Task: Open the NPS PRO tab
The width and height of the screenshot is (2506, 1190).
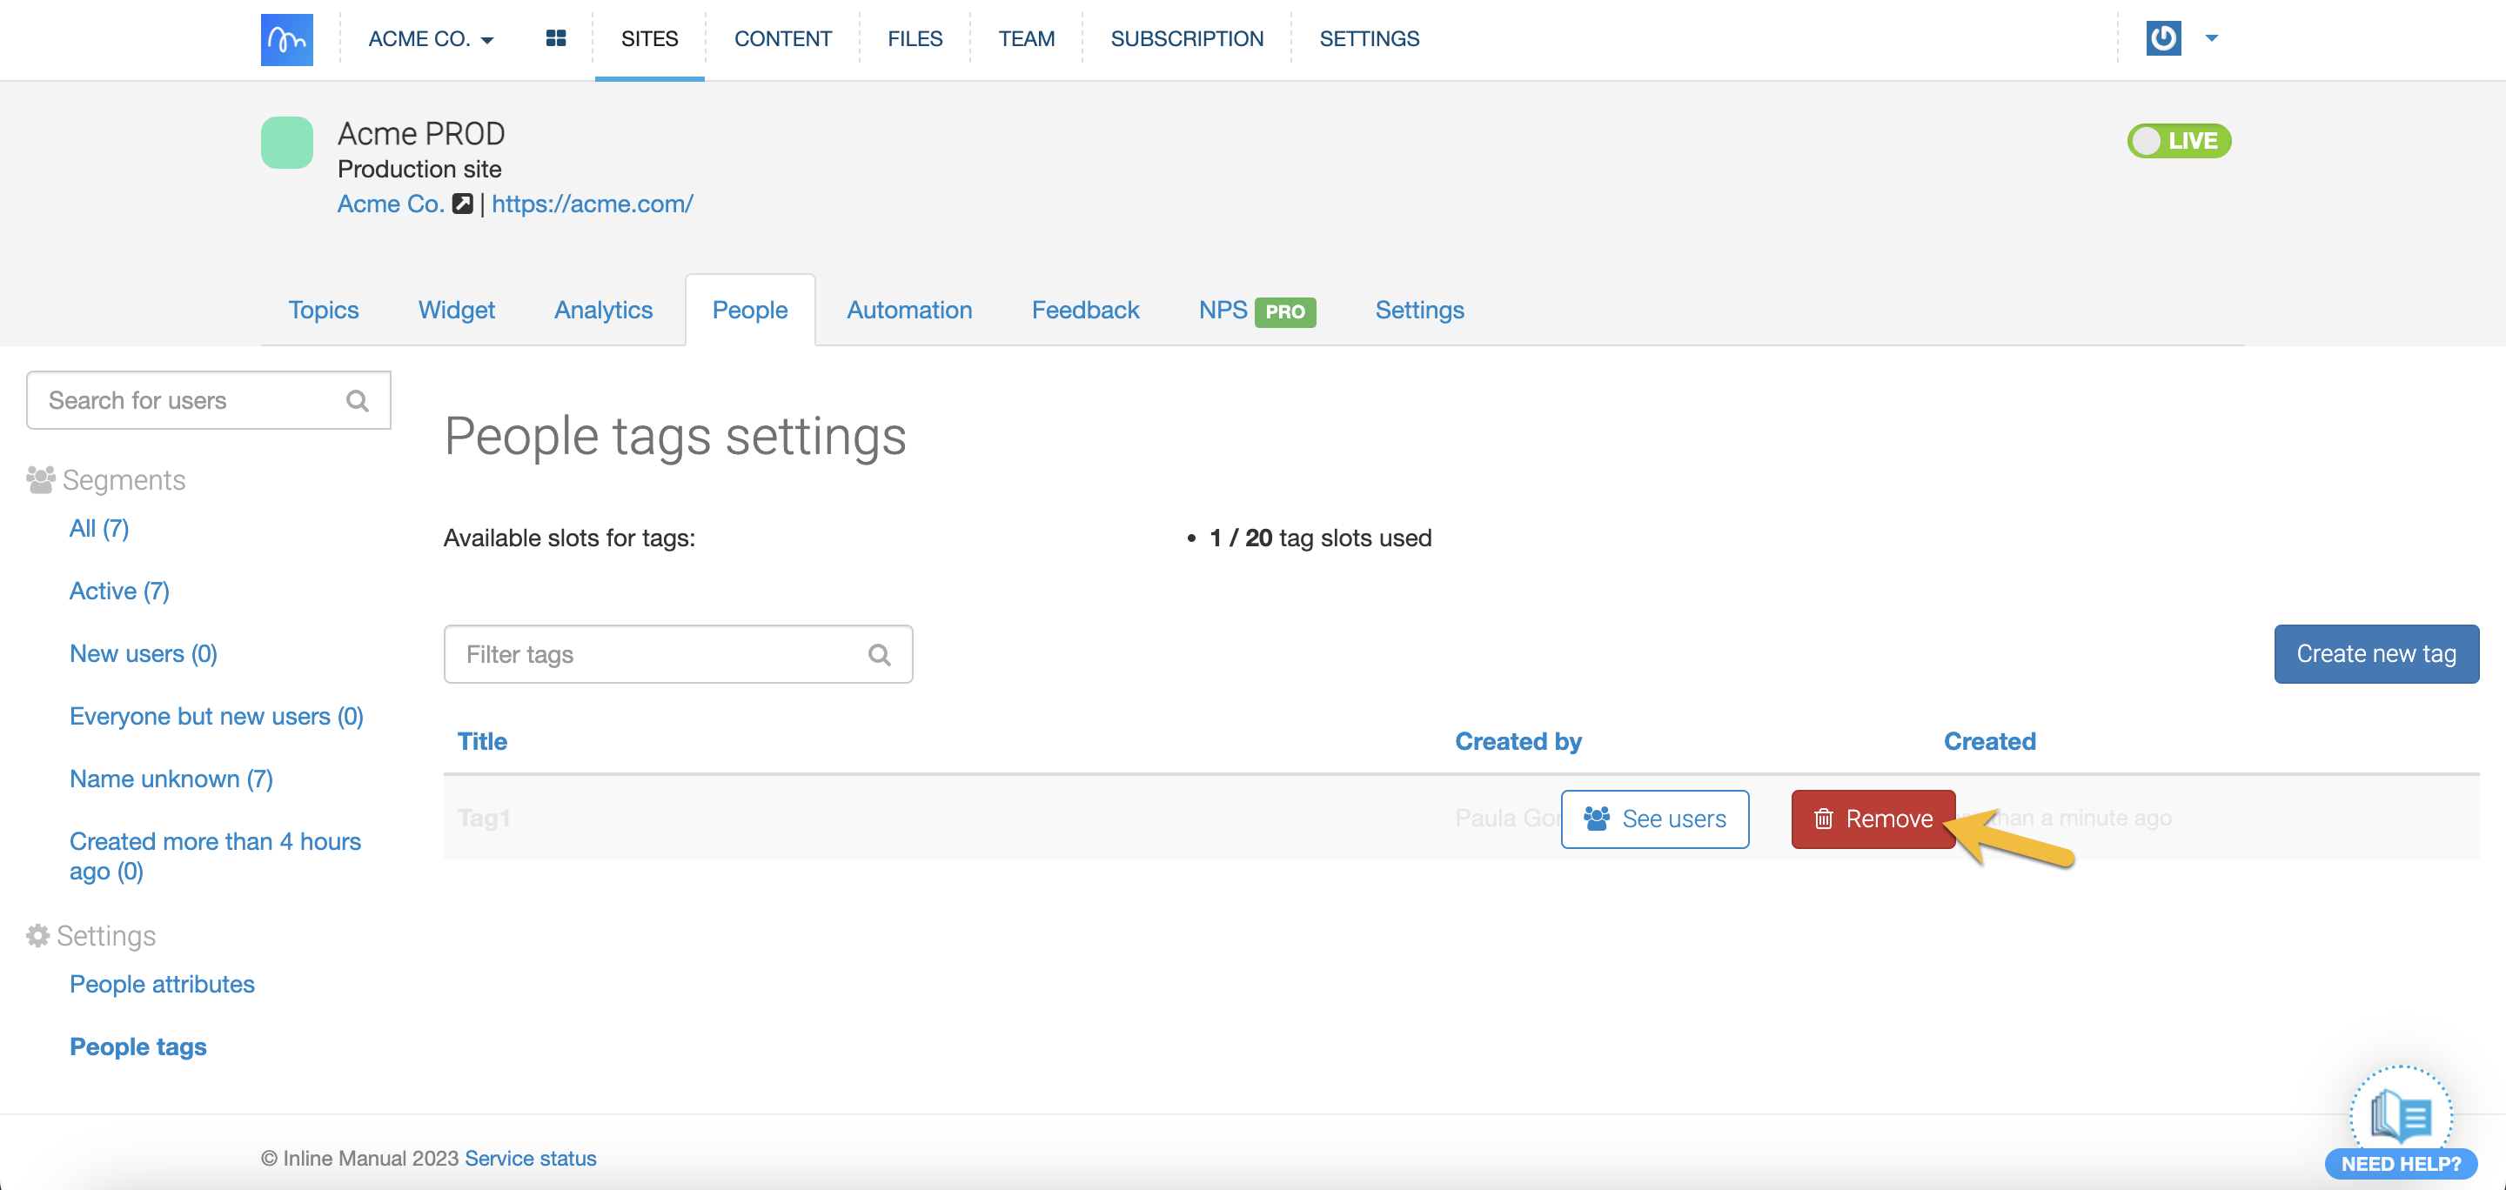Action: tap(1256, 311)
